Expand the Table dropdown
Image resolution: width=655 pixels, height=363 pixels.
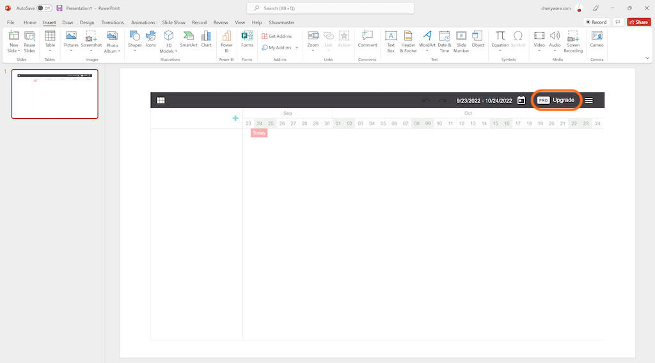click(x=50, y=50)
